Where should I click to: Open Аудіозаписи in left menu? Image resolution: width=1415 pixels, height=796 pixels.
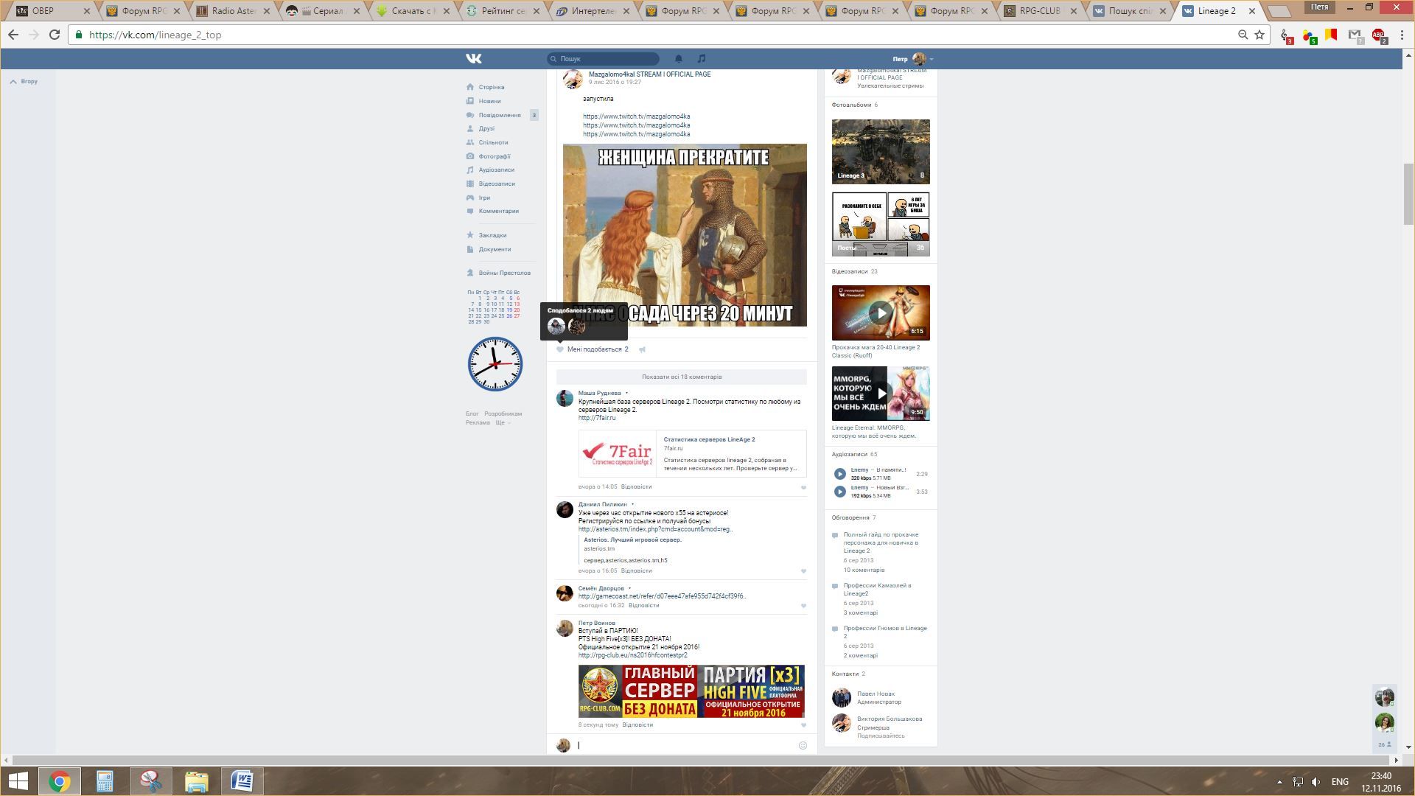click(x=496, y=170)
